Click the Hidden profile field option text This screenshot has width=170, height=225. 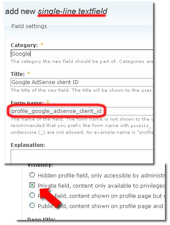pyautogui.click(x=101, y=175)
